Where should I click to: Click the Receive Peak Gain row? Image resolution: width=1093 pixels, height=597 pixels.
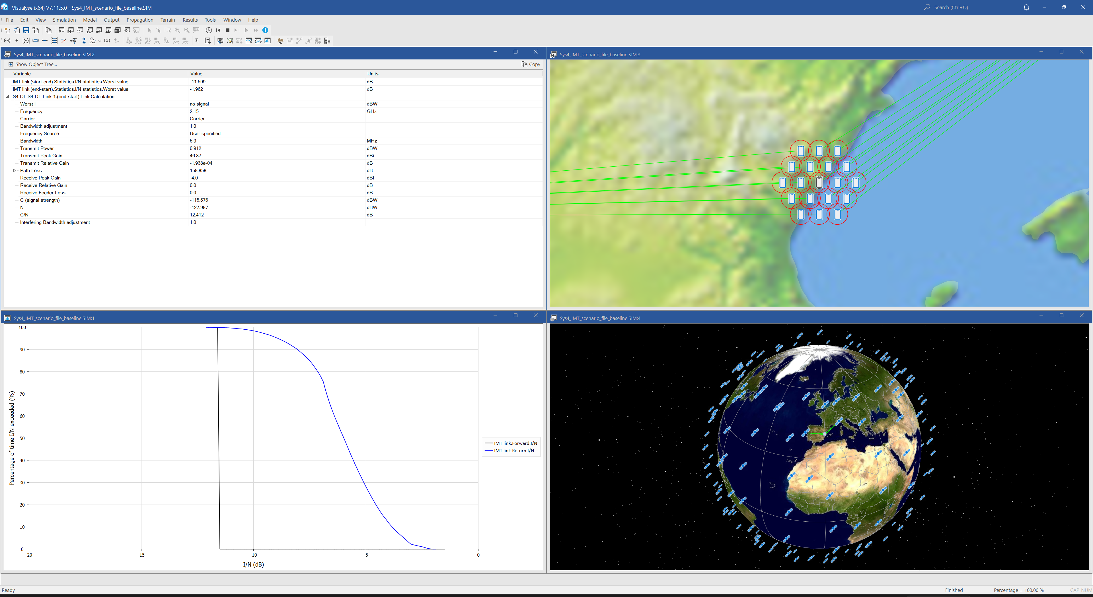tap(273, 178)
